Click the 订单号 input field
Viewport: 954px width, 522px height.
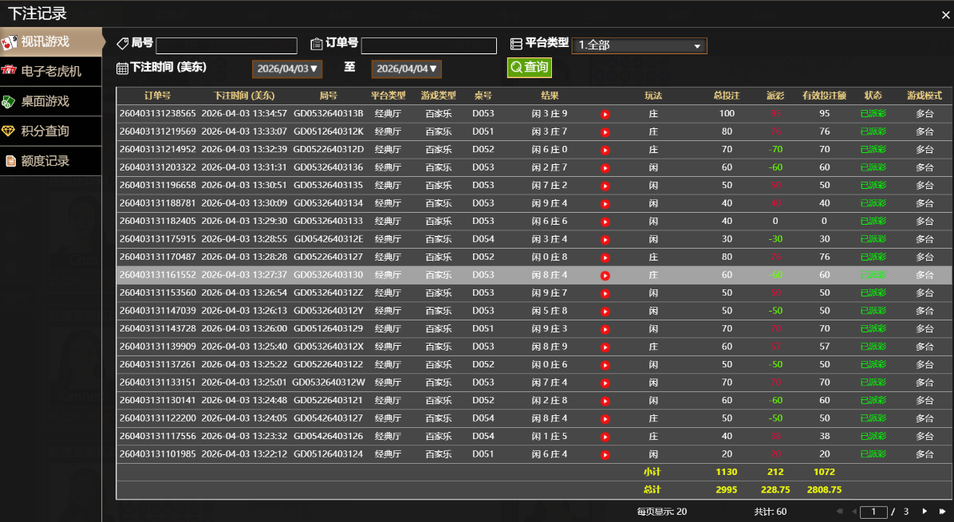click(428, 46)
